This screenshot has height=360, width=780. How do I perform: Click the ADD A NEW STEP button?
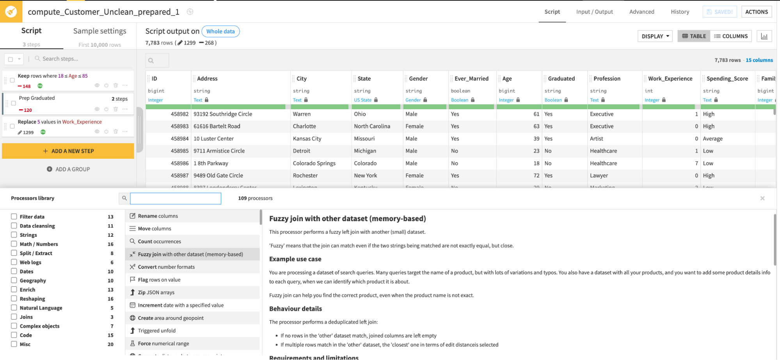68,151
